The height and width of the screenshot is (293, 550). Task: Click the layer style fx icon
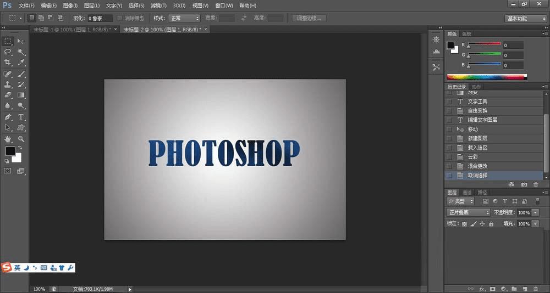pyautogui.click(x=482, y=288)
